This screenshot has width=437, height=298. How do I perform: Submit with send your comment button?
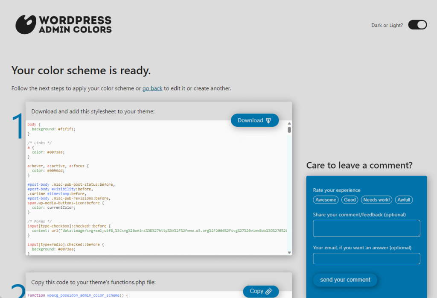tap(345, 280)
